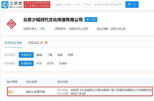Screen dimensions: 154x101
Task: Choose 今天 time filter
Action: tap(39, 64)
